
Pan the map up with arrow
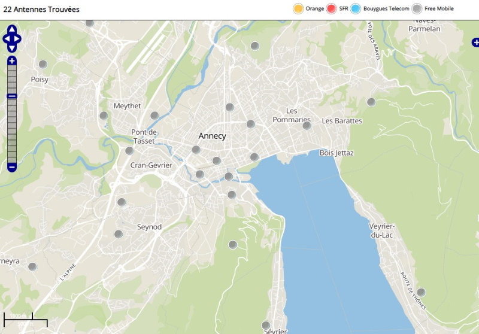click(12, 30)
